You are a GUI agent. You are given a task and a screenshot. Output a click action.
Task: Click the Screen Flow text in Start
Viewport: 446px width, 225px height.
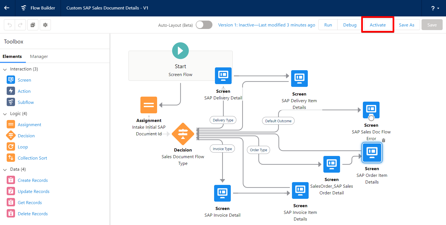pyautogui.click(x=180, y=75)
